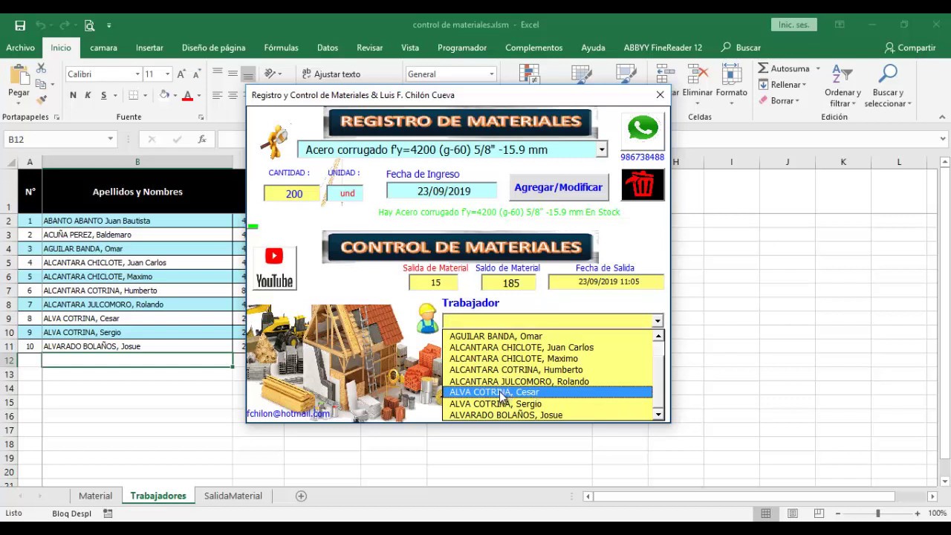Viewport: 951px width, 535px height.
Task: Open the font size dropdown
Action: tap(167, 74)
